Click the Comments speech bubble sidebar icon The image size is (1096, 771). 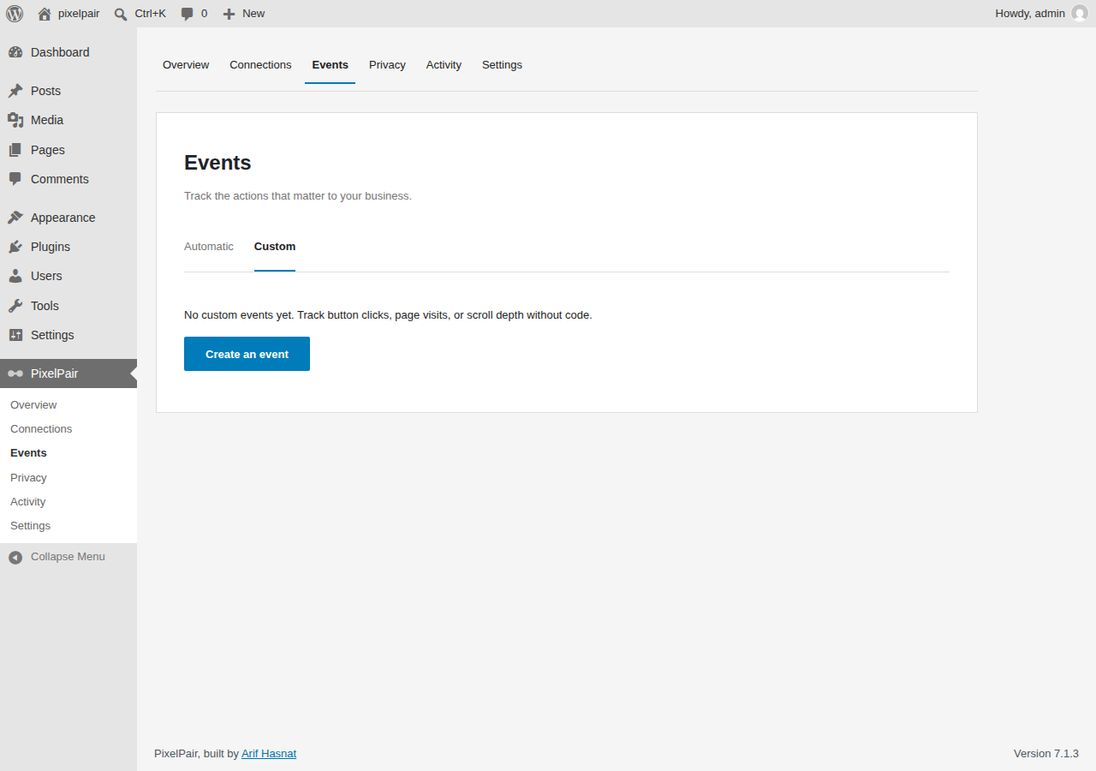point(15,179)
